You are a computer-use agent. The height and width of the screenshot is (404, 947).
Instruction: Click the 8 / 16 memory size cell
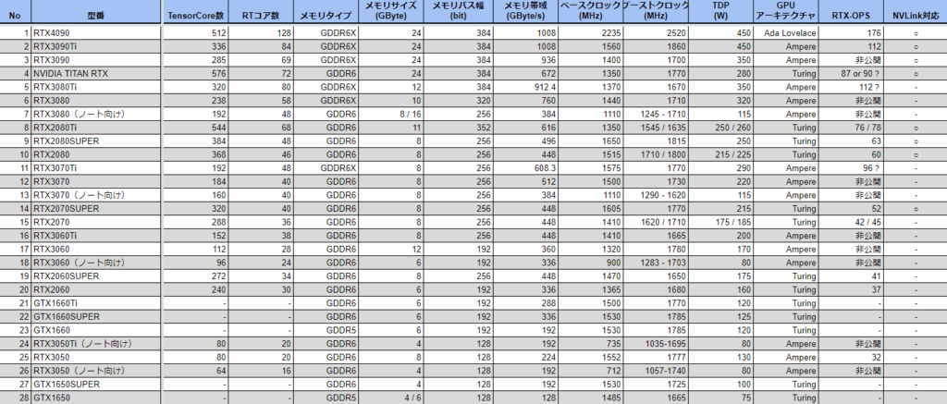[x=391, y=114]
